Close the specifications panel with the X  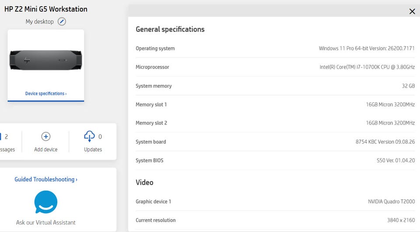tap(412, 11)
